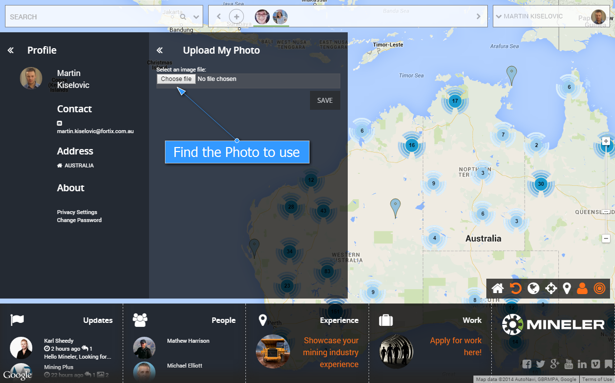Screen dimensions: 615x383
Task: Click the plus circle icon in top bar
Action: tap(236, 16)
